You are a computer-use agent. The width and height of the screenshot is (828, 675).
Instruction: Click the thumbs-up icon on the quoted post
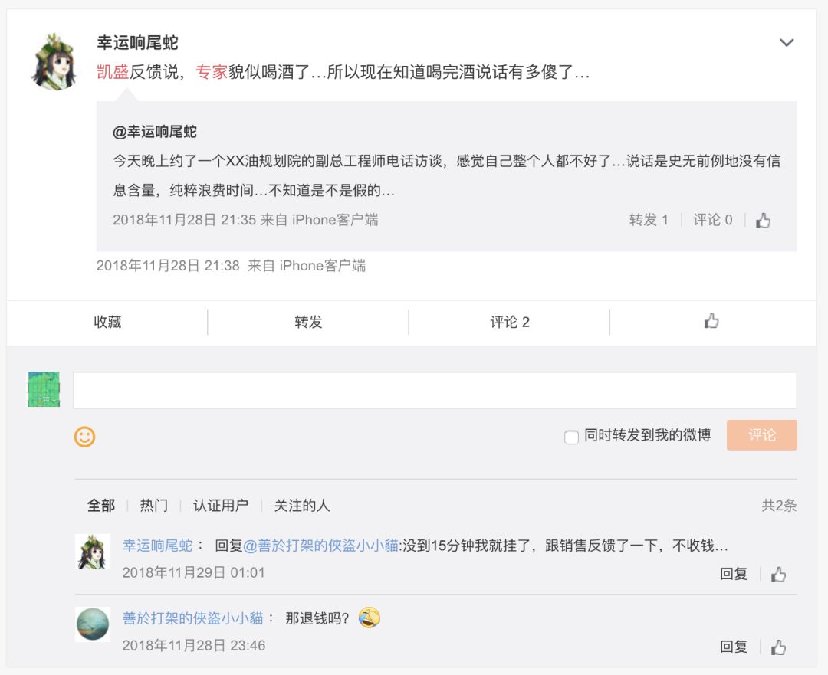tap(764, 219)
